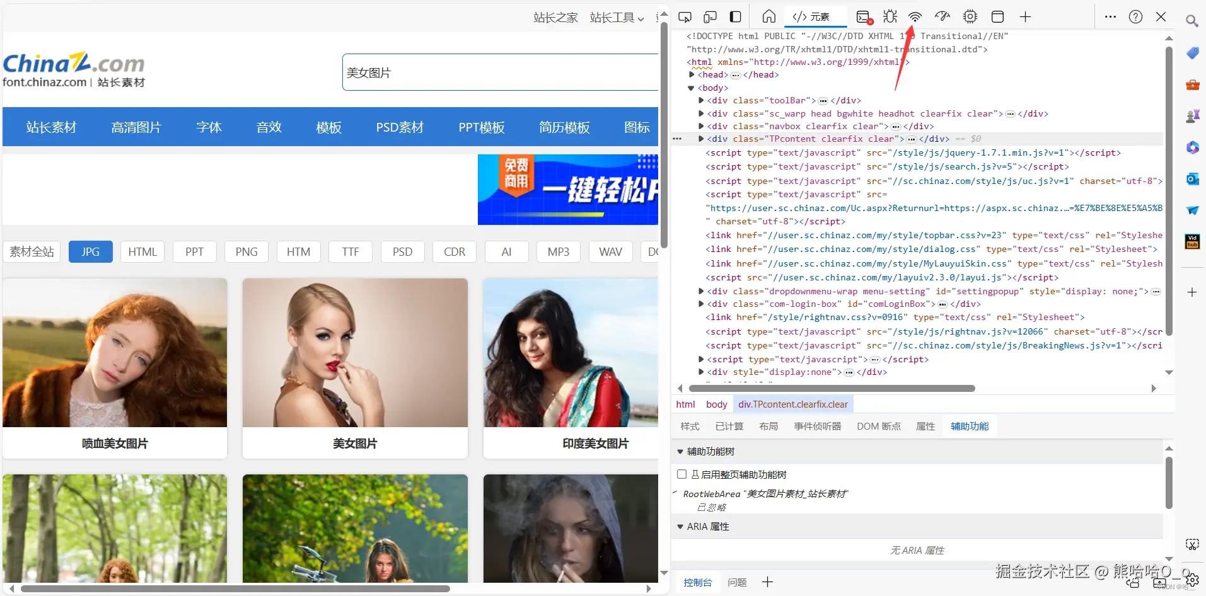Viewport: 1206px width, 596px height.
Task: Collapse the ARIA 属性 section
Action: (680, 527)
